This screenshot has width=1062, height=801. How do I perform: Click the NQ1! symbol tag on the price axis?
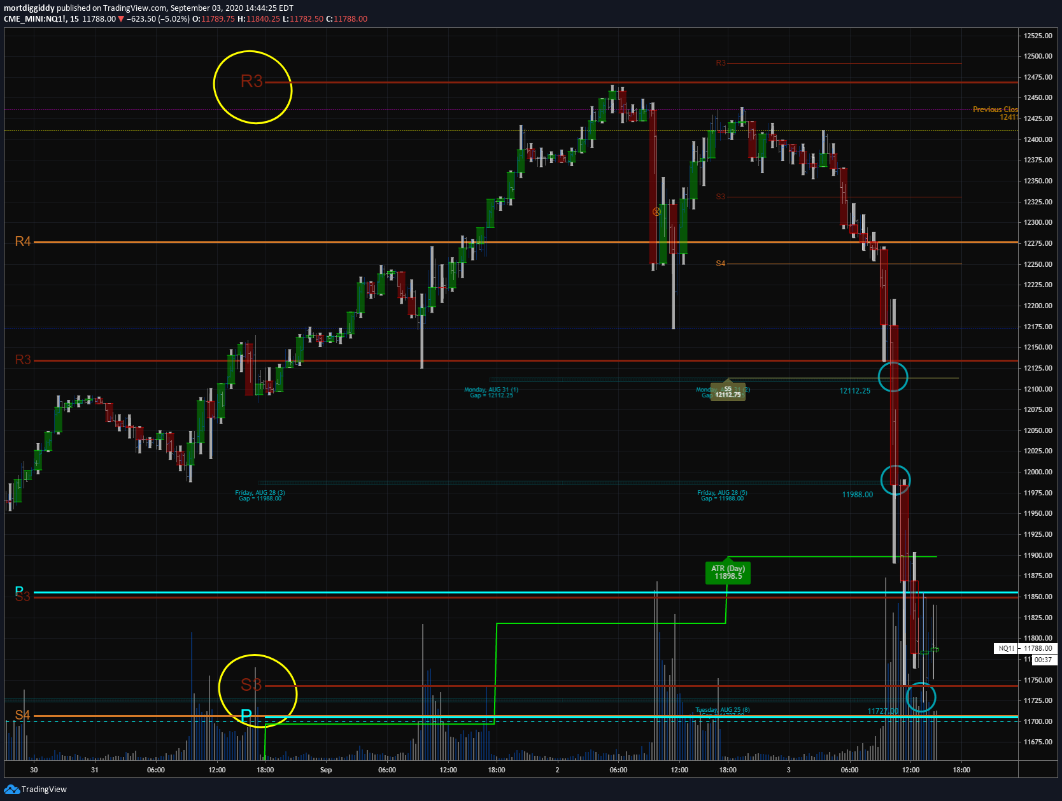[x=1006, y=648]
